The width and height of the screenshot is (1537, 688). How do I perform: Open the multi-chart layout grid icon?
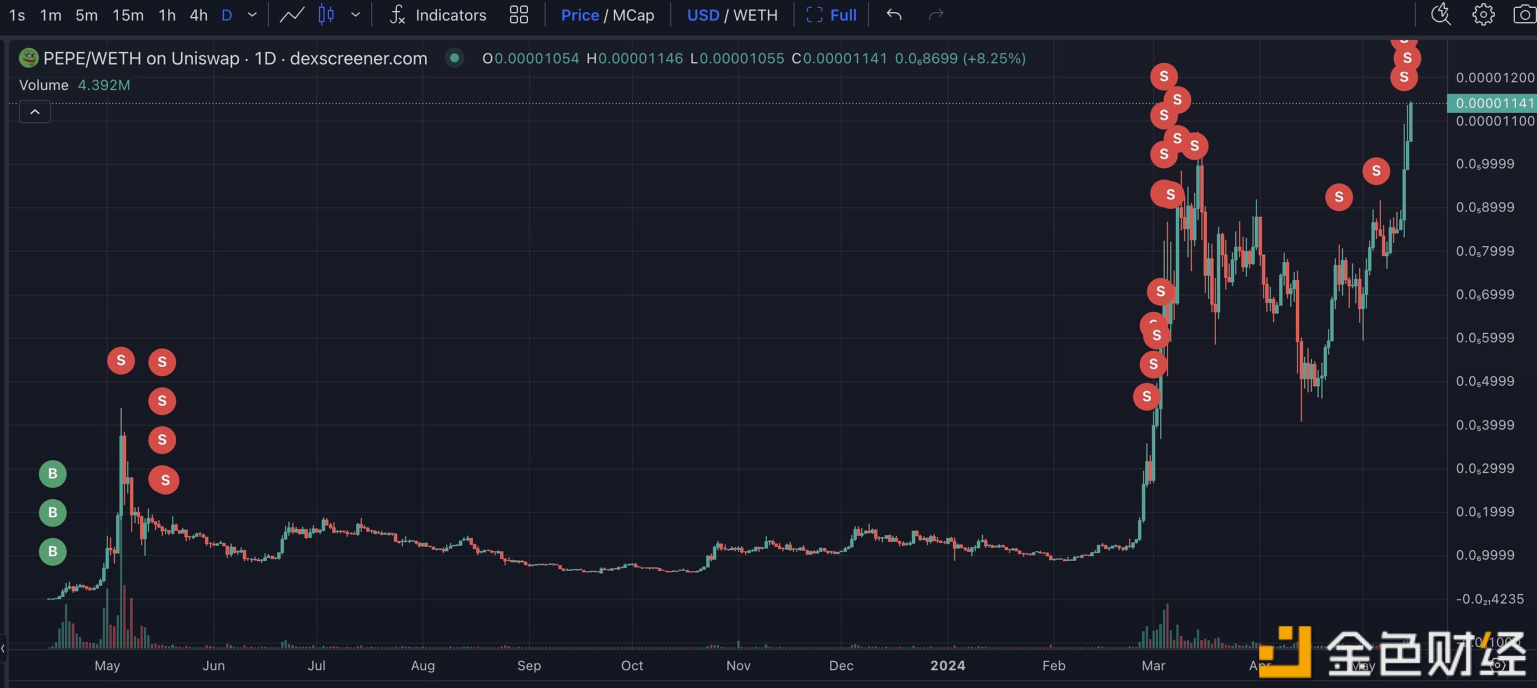[519, 15]
